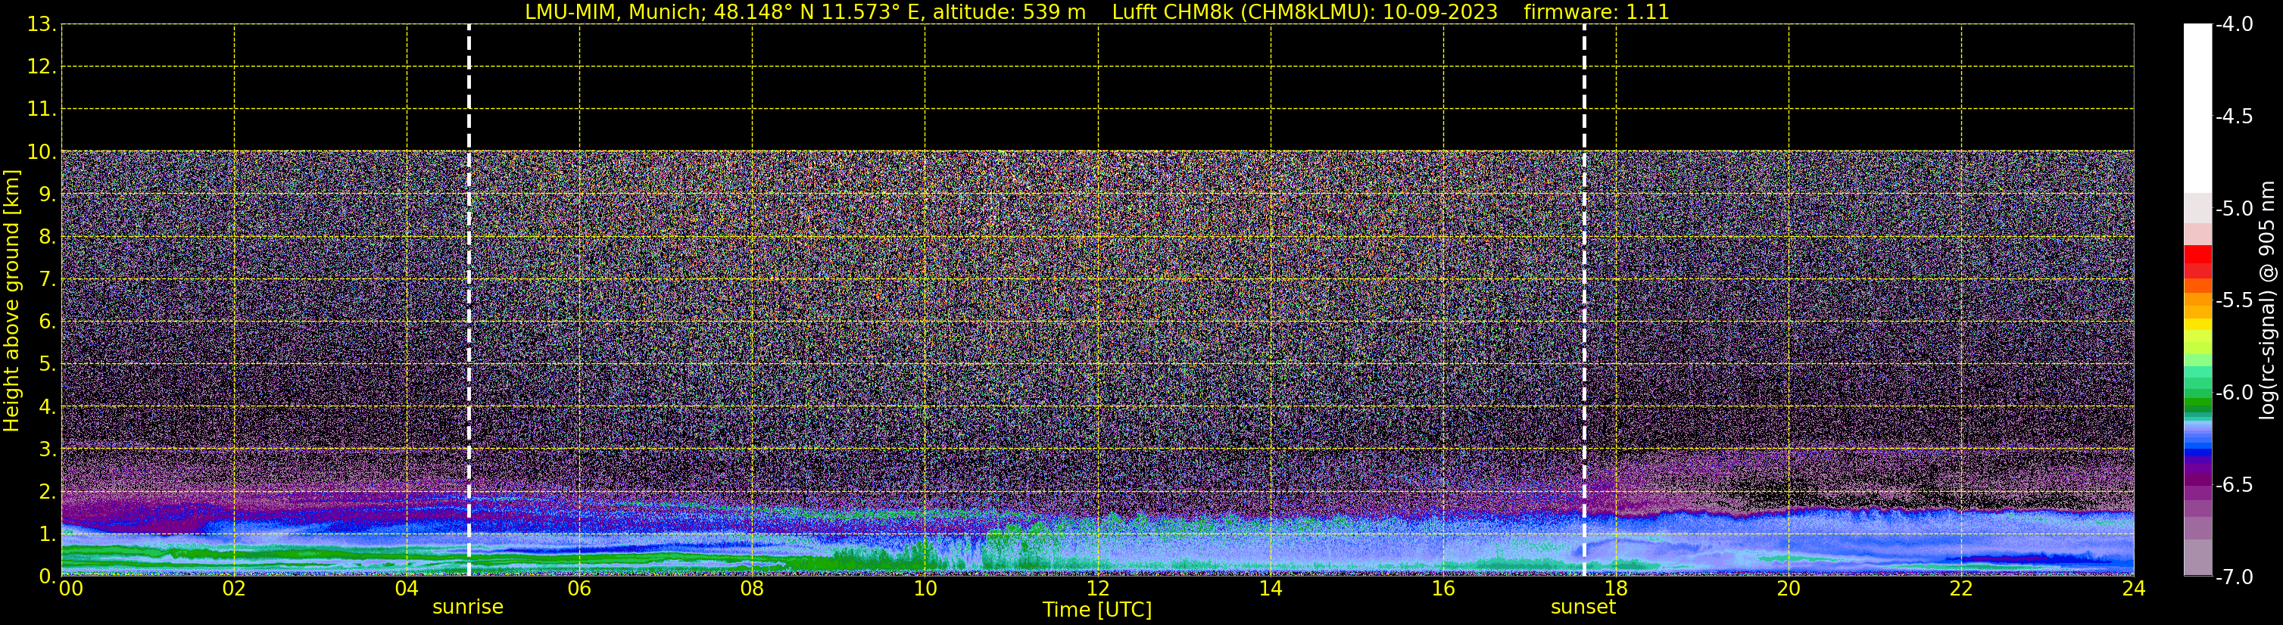
Task: Click the '6.' height axis tick label
Action: coord(48,322)
